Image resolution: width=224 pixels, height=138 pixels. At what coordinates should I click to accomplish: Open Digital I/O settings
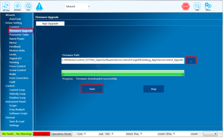(x=15, y=58)
